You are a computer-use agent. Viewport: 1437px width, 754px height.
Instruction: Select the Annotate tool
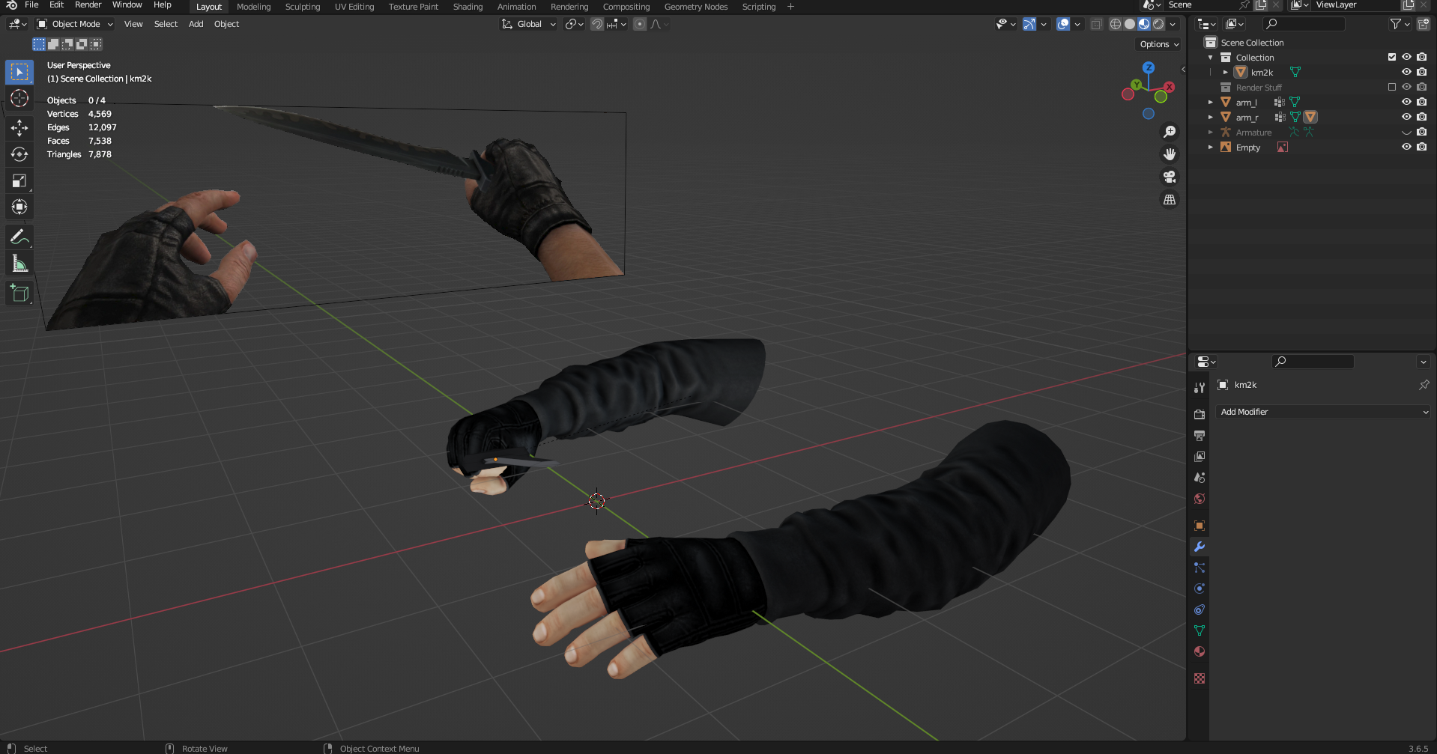point(19,237)
